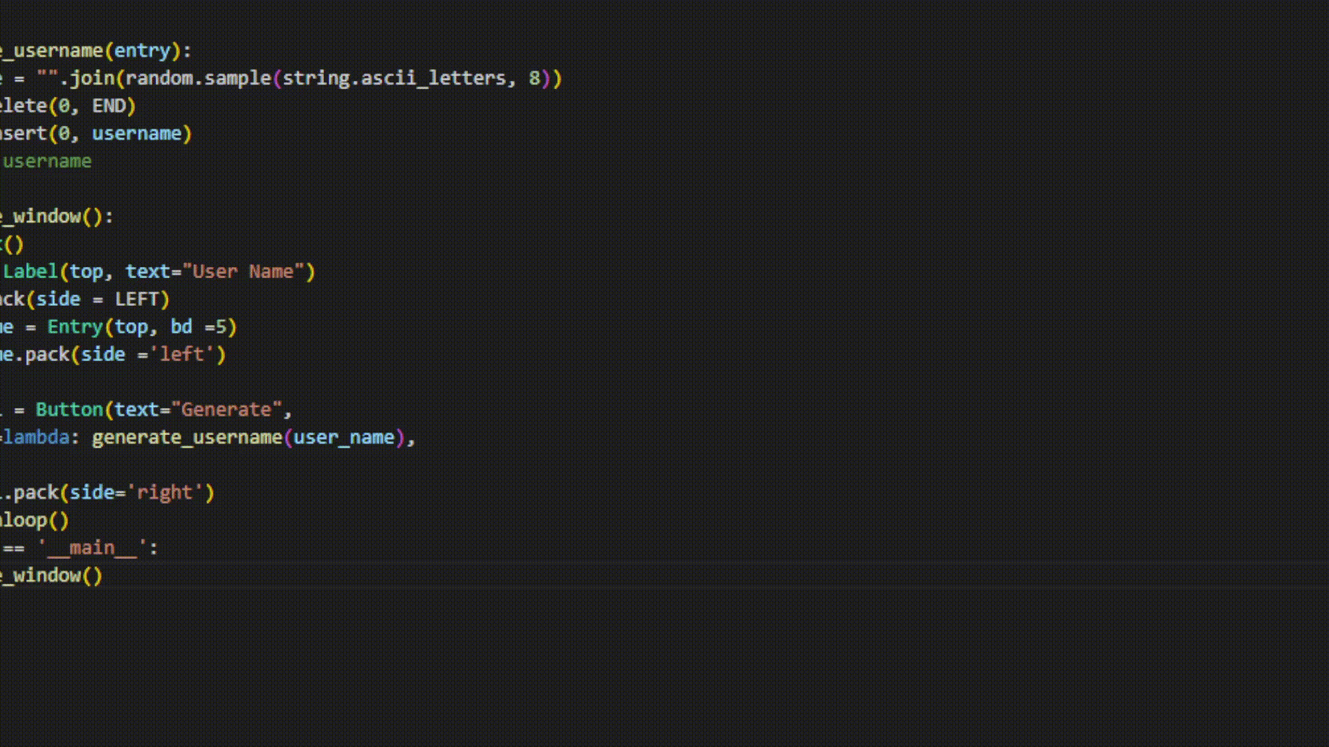Click the pack side='right' statement

pyautogui.click(x=108, y=492)
